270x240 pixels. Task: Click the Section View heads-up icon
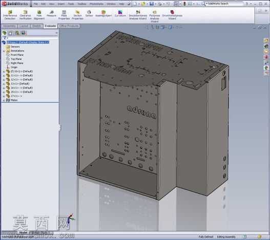click(157, 27)
